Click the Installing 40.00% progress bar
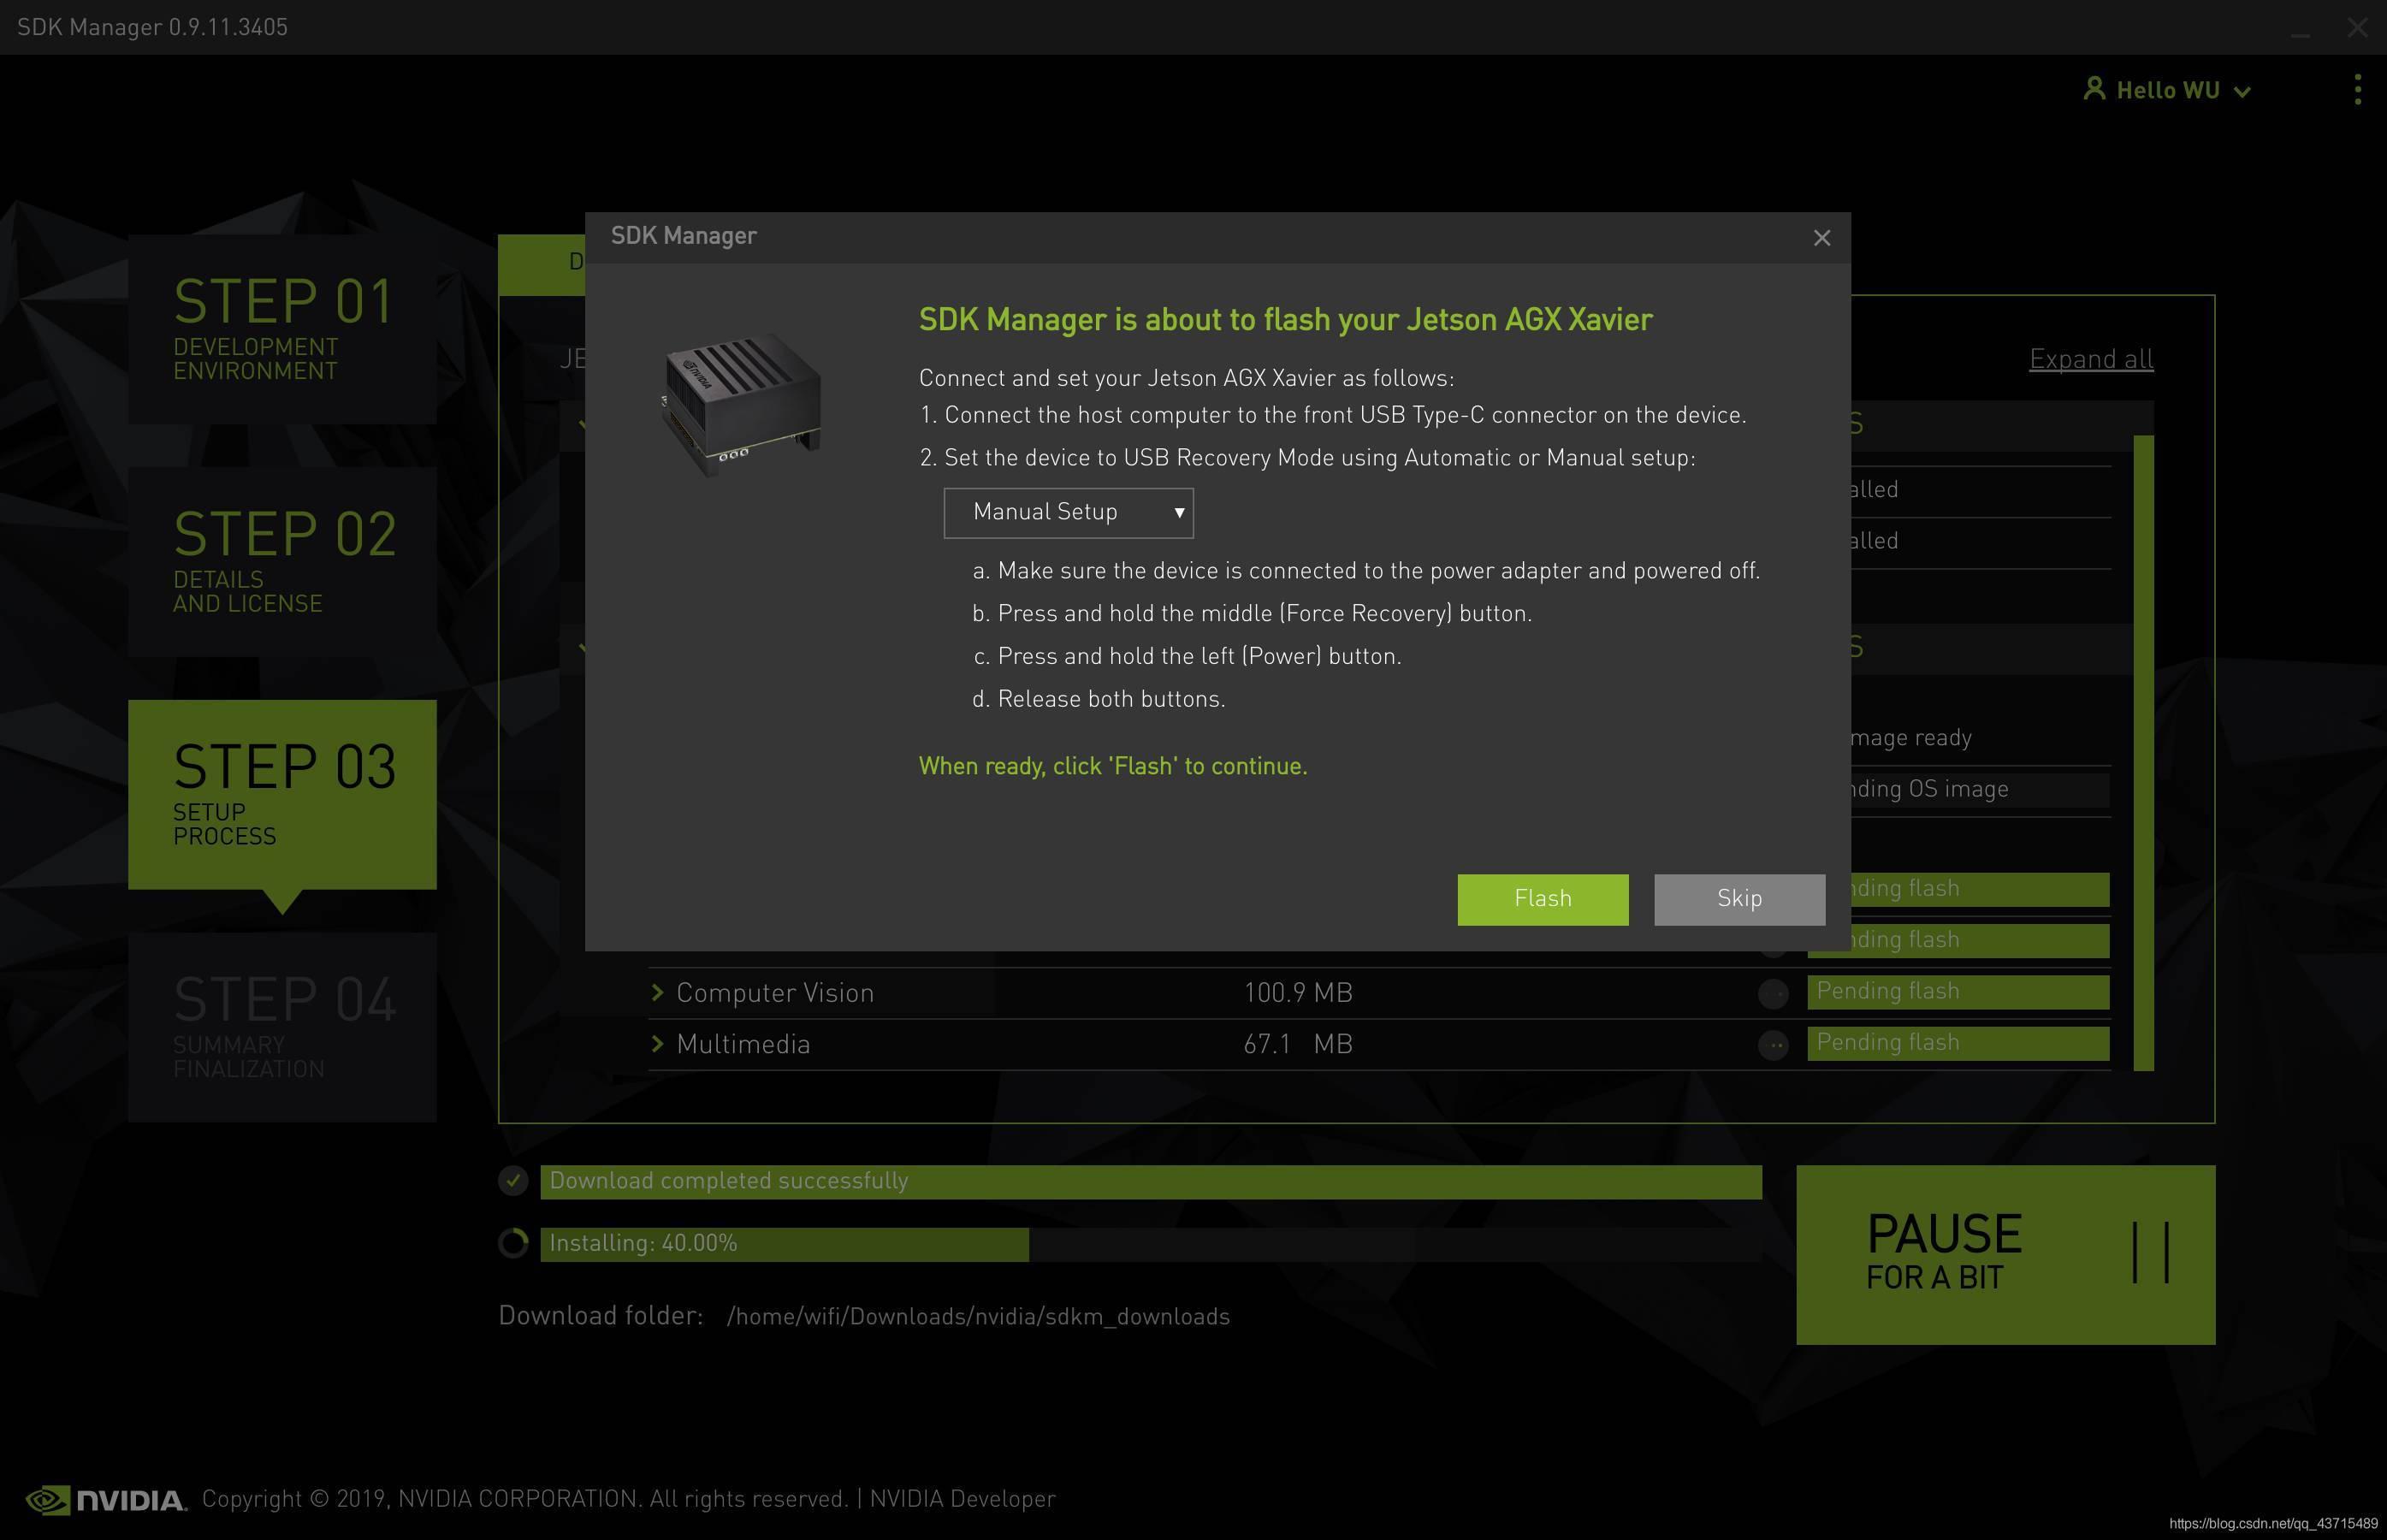The image size is (2387, 1540). click(x=1151, y=1244)
